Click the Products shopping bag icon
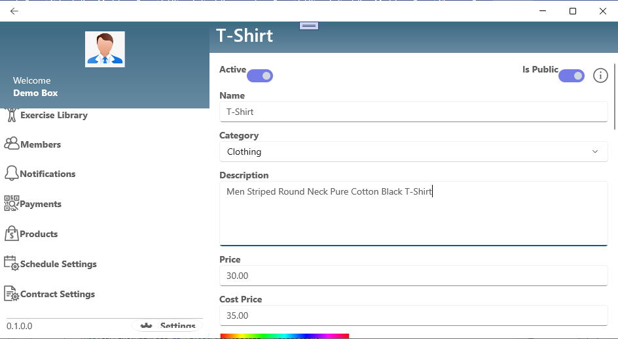Viewport: 618px width, 339px height. (11, 234)
